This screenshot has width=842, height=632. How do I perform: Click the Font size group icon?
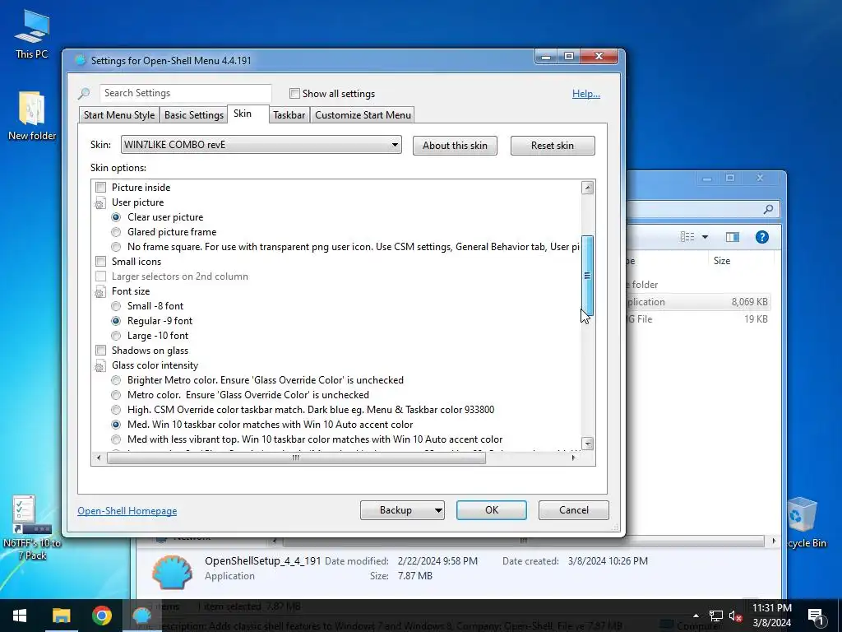tap(99, 292)
